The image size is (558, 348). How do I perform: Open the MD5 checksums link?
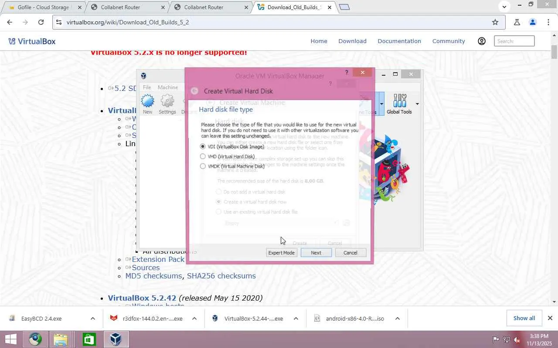pyautogui.click(x=153, y=276)
